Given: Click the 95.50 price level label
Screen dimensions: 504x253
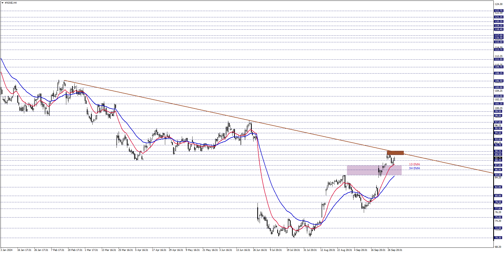Looking at the screenshot, I should pyautogui.click(x=498, y=128).
